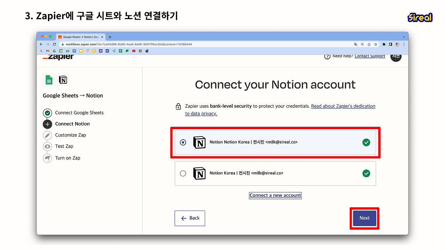Open the zoom magnifier icon in address bar
The height and width of the screenshot is (250, 445).
[362, 44]
